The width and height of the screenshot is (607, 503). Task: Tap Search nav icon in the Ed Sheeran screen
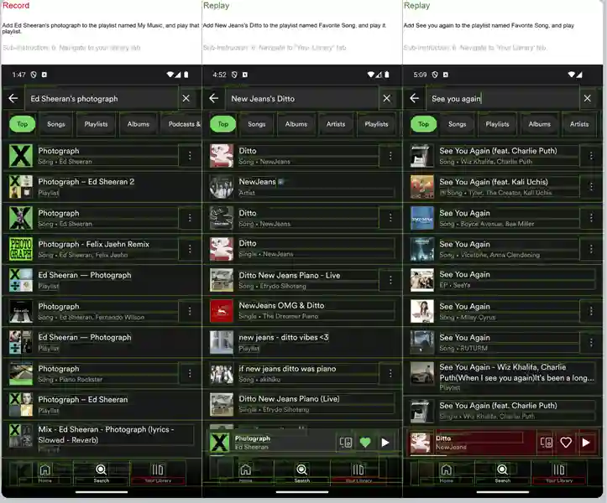(x=101, y=473)
